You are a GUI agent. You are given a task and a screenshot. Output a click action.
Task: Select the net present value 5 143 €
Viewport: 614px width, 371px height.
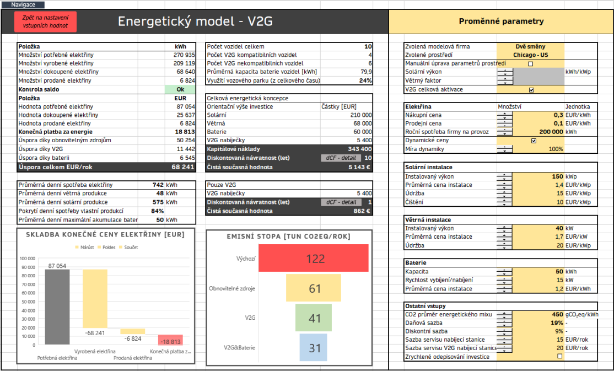(359, 167)
